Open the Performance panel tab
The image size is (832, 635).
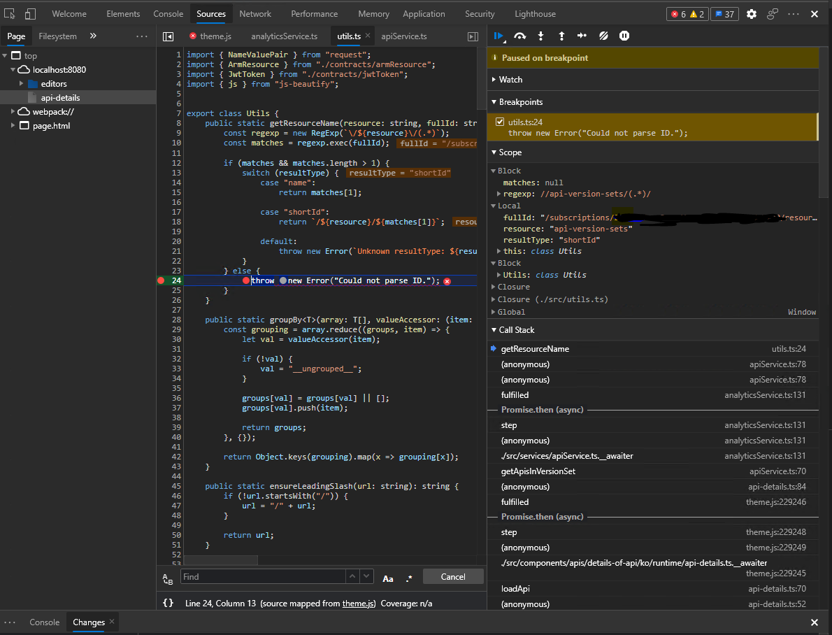(314, 14)
